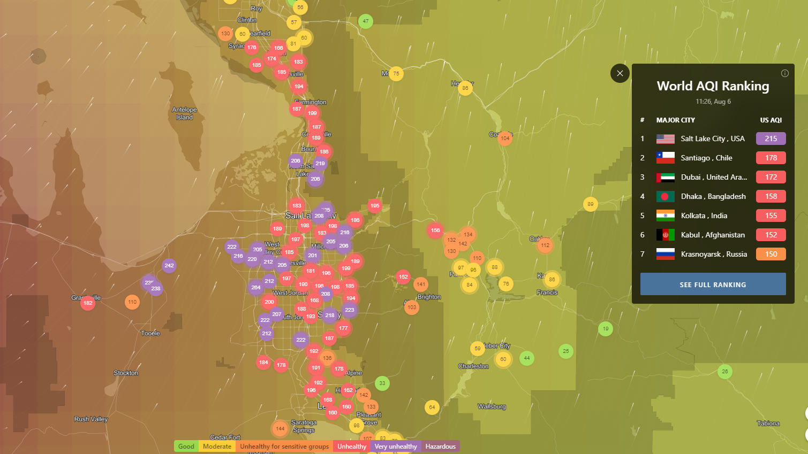
Task: Open the 242 AQI station marker
Action: (x=169, y=266)
